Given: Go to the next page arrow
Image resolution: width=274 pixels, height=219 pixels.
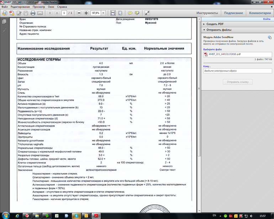Looking at the screenshot, I should point(57,13).
